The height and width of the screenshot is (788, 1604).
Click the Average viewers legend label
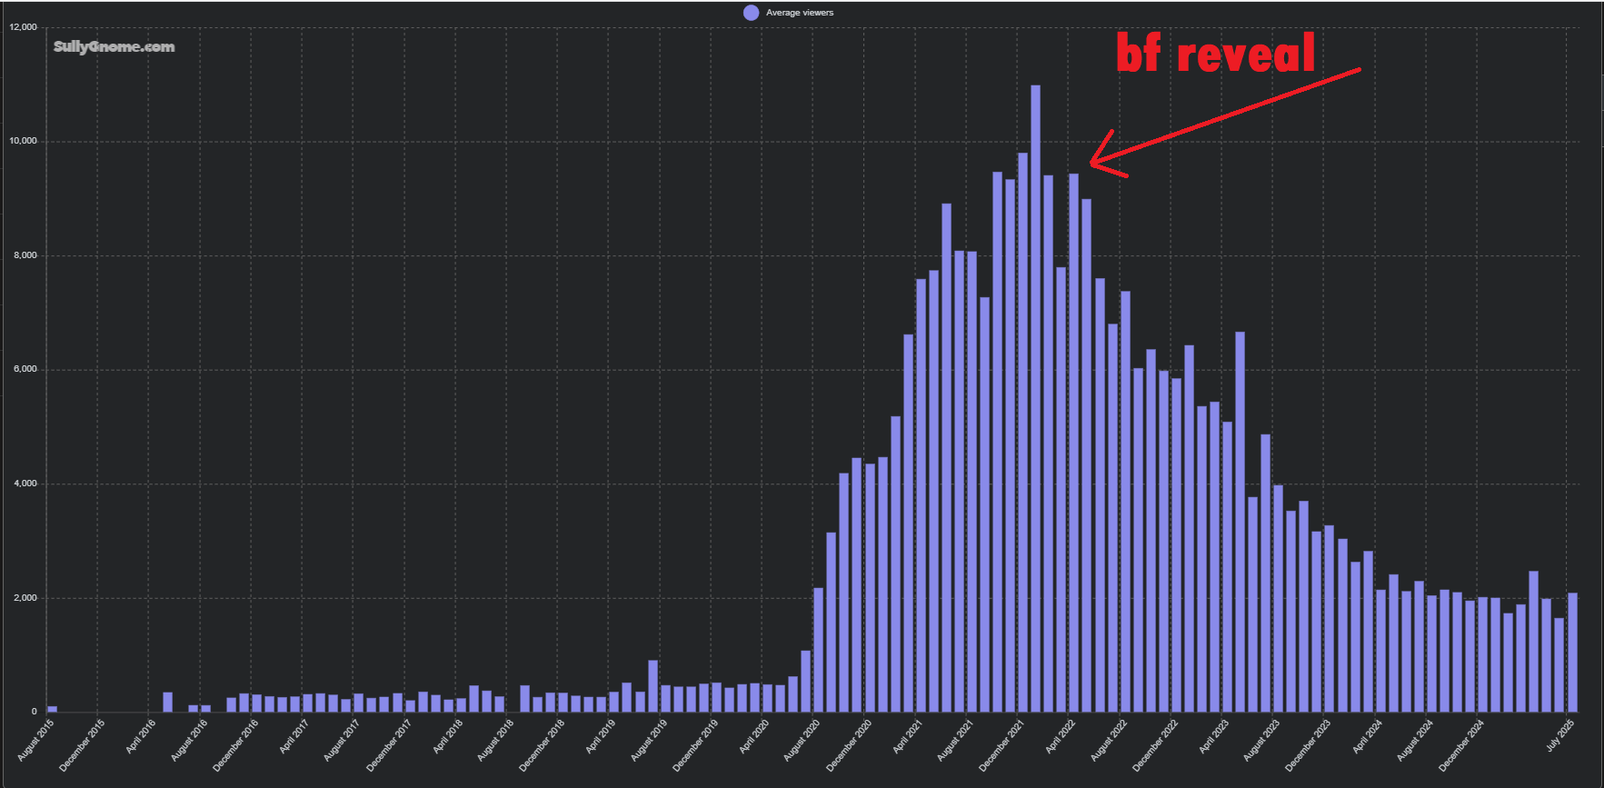[x=800, y=13]
